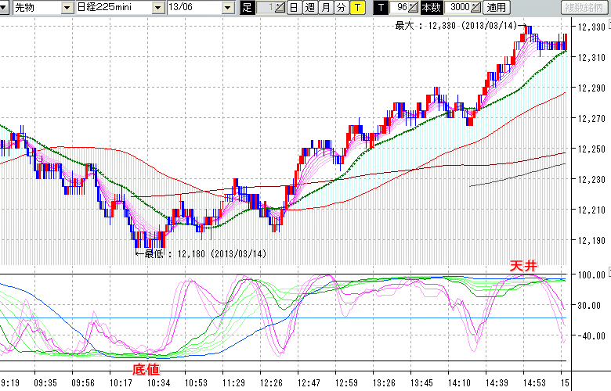The image size is (611, 391).
Task: Click the red 天井 label on oscillator
Action: pyautogui.click(x=522, y=268)
